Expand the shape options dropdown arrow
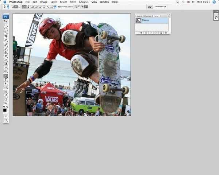 click(54, 7)
